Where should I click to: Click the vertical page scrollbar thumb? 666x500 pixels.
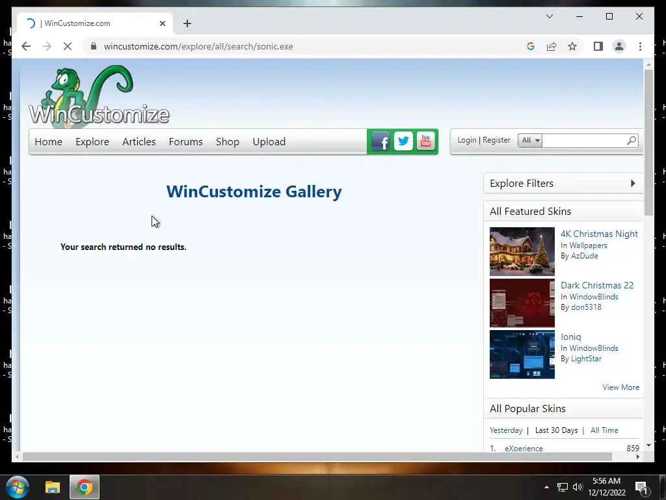(x=648, y=143)
